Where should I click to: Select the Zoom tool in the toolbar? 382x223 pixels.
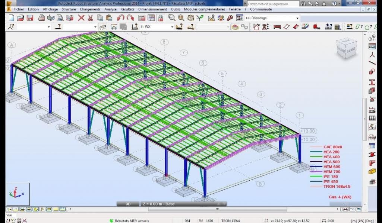pyautogui.click(x=171, y=17)
